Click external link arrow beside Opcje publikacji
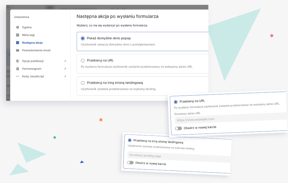288x183 pixels. pos(65,61)
